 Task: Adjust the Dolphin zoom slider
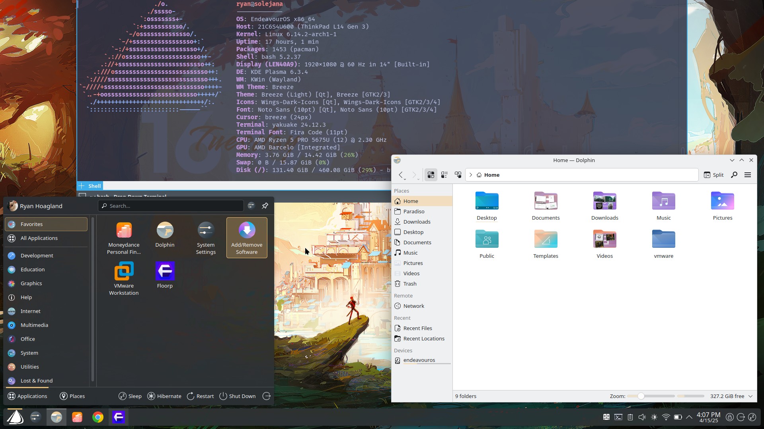(x=651, y=396)
